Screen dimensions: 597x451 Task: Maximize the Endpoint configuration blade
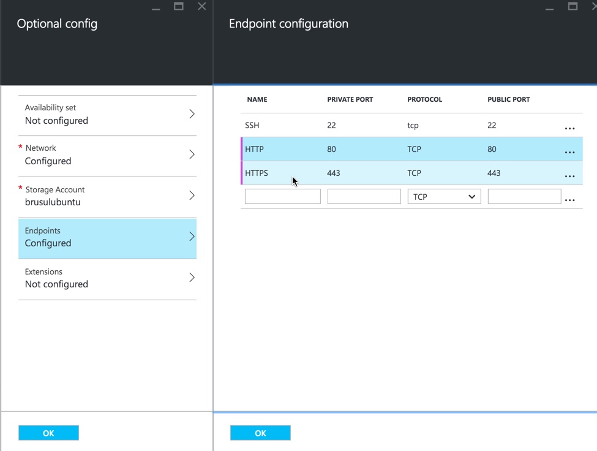click(x=573, y=7)
